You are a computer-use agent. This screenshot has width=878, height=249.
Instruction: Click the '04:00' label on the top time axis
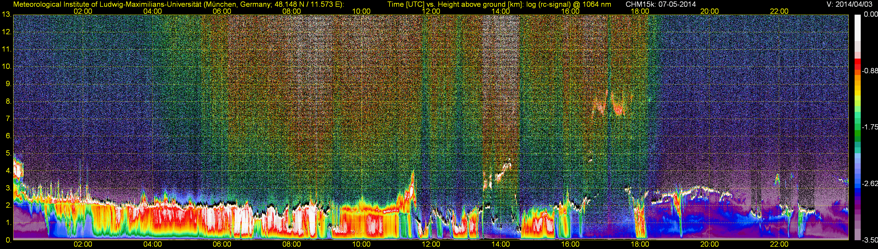pos(152,11)
